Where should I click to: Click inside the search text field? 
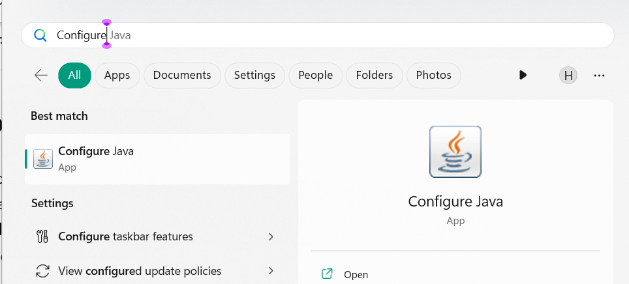(326, 35)
